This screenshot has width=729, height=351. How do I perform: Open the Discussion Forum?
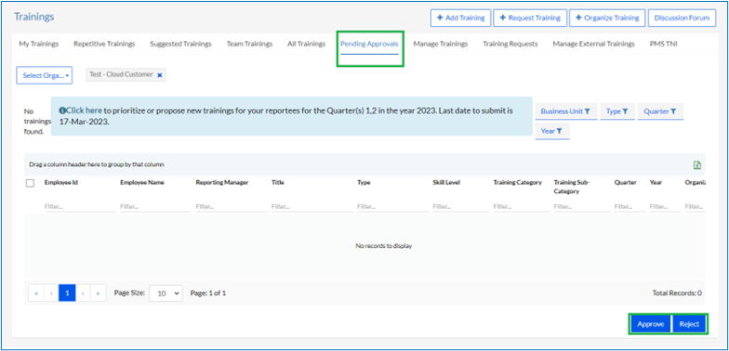pyautogui.click(x=682, y=18)
